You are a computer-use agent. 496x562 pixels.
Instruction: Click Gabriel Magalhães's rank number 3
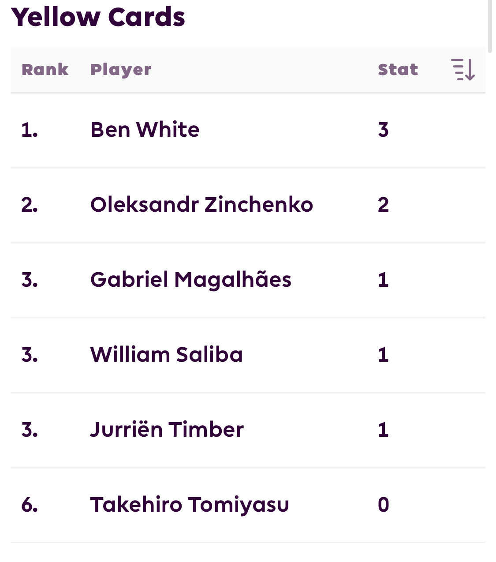tap(30, 280)
